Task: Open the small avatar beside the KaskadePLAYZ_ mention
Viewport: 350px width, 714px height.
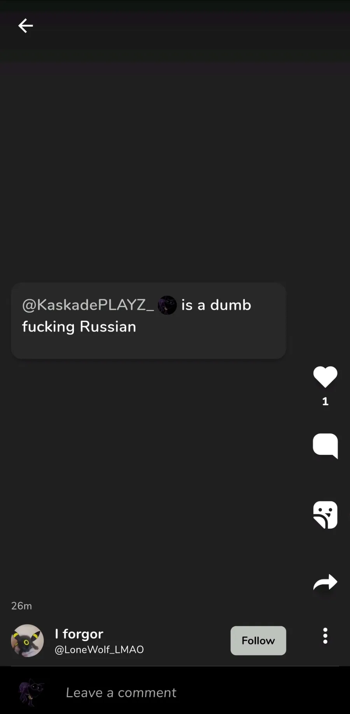Action: [167, 305]
